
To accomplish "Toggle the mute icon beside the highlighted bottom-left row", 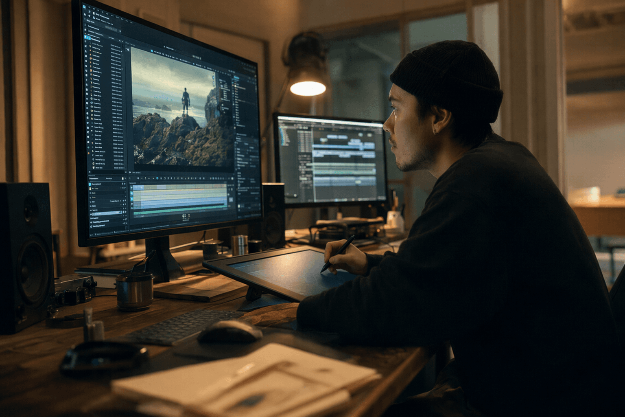I will coord(124,212).
